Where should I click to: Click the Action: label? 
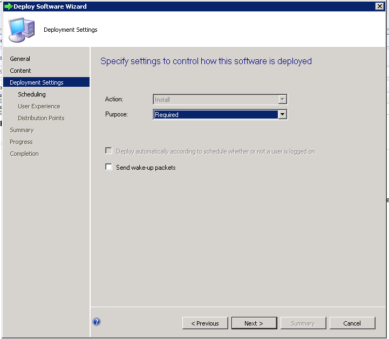point(114,99)
